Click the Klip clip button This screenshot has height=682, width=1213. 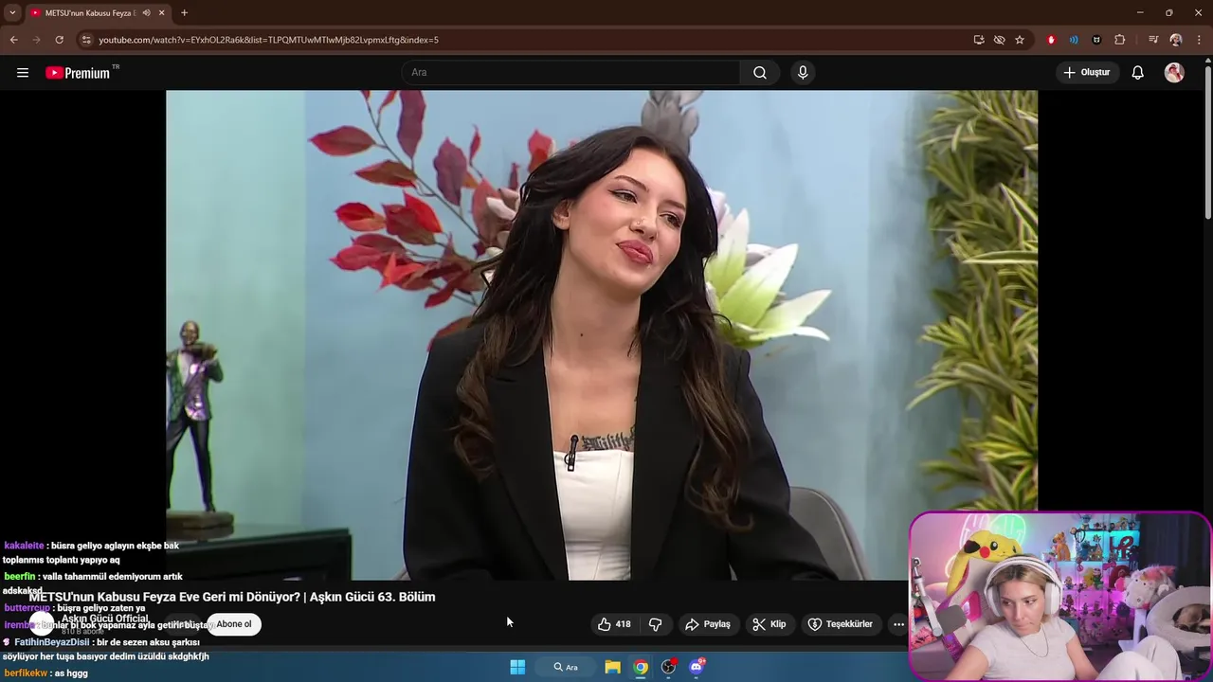click(x=769, y=624)
